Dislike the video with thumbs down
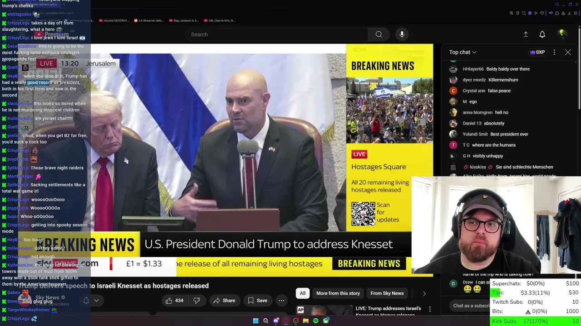581x326 pixels. 197,301
